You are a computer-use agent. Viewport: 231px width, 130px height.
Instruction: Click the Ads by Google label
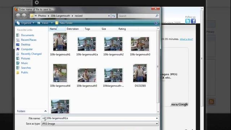179,104
